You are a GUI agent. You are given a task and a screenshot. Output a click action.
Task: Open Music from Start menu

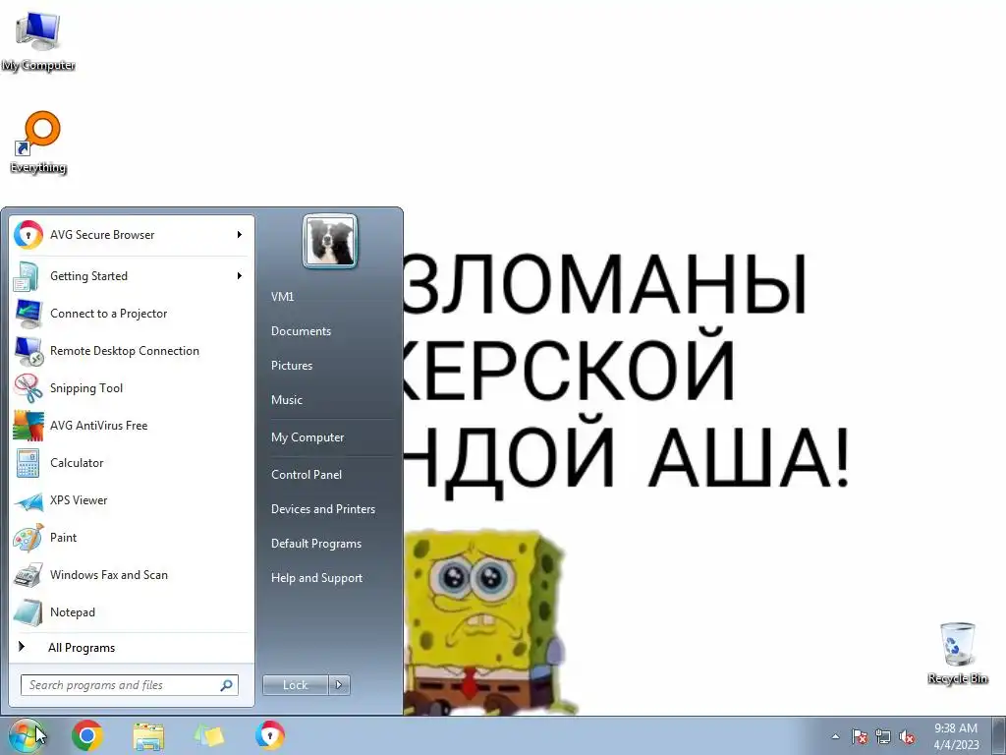(x=286, y=400)
